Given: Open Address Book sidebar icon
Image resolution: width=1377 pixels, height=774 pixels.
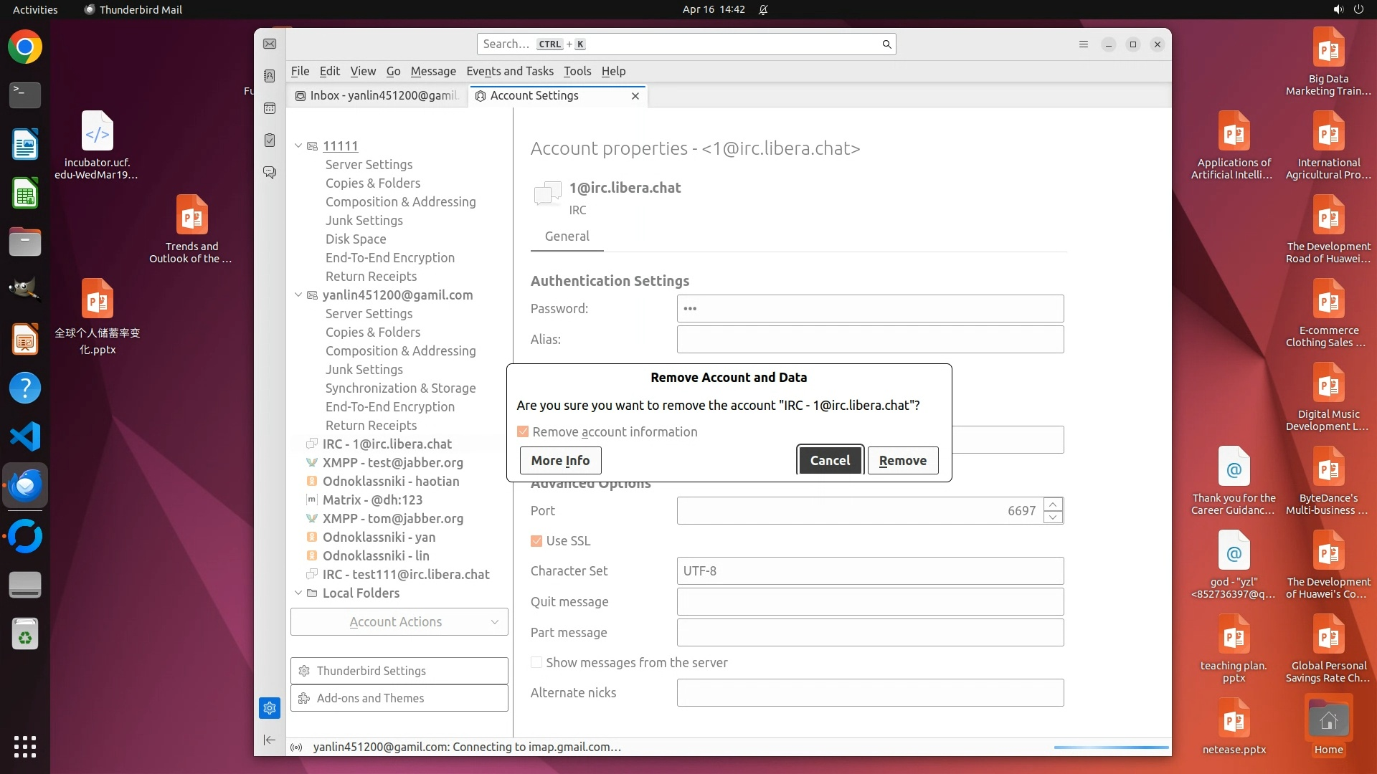Looking at the screenshot, I should (270, 76).
